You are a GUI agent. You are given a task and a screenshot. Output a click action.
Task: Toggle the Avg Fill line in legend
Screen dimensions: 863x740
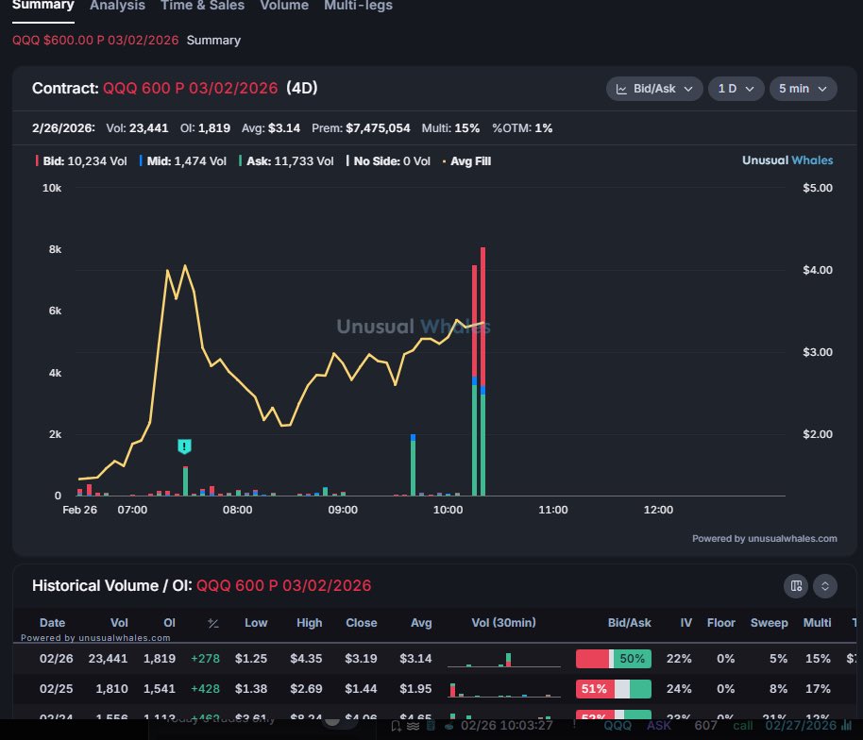click(466, 161)
